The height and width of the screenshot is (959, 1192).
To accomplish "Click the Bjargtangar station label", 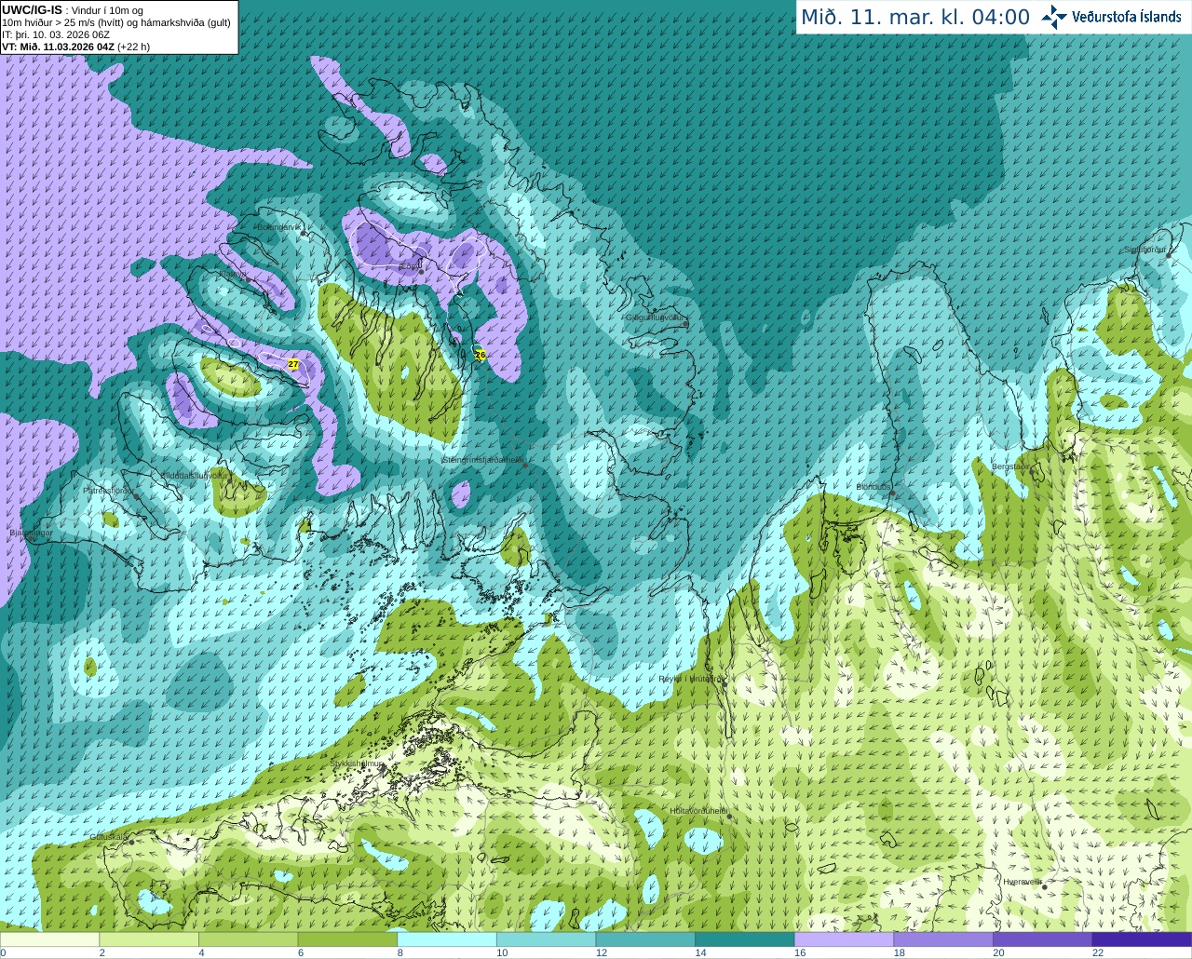I will coord(31,534).
